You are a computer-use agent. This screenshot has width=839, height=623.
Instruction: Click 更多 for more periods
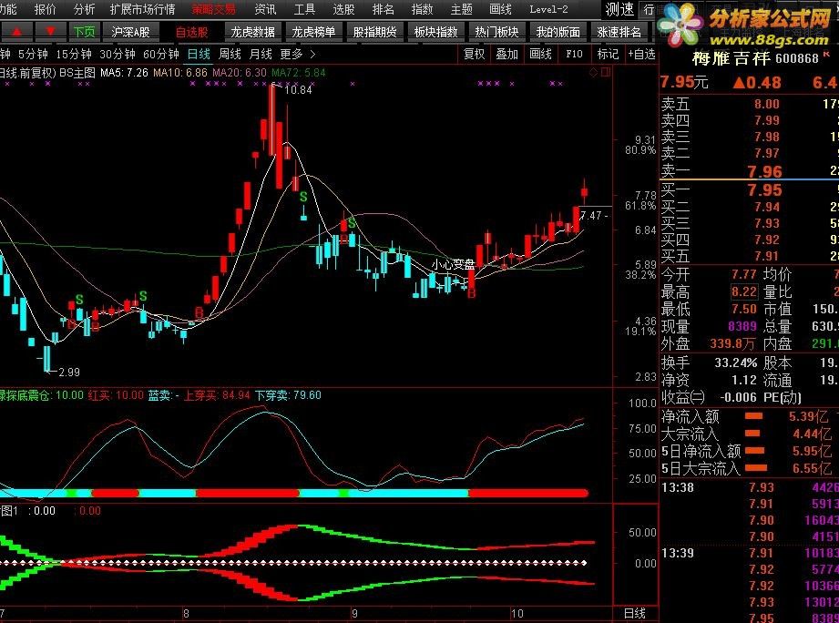click(x=292, y=54)
